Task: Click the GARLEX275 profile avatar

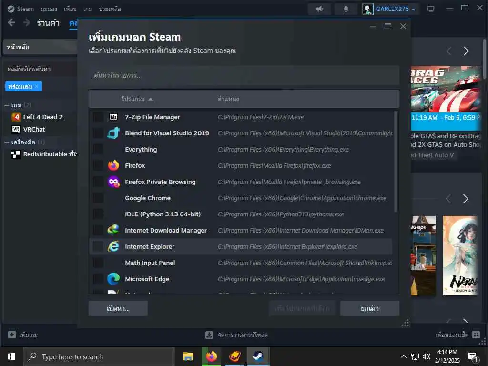Action: tap(367, 9)
